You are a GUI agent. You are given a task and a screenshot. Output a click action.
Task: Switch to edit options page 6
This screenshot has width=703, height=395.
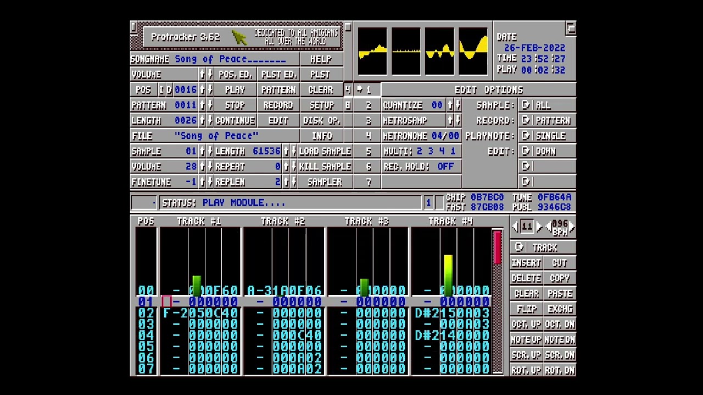(x=367, y=167)
